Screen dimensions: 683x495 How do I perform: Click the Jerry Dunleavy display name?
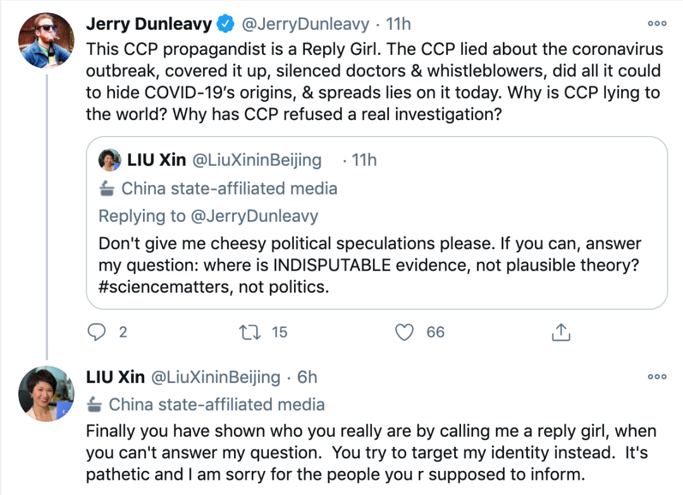(149, 25)
